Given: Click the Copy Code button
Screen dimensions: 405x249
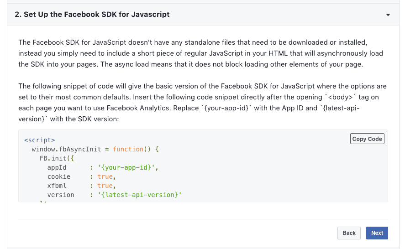Looking at the screenshot, I should click(x=367, y=139).
